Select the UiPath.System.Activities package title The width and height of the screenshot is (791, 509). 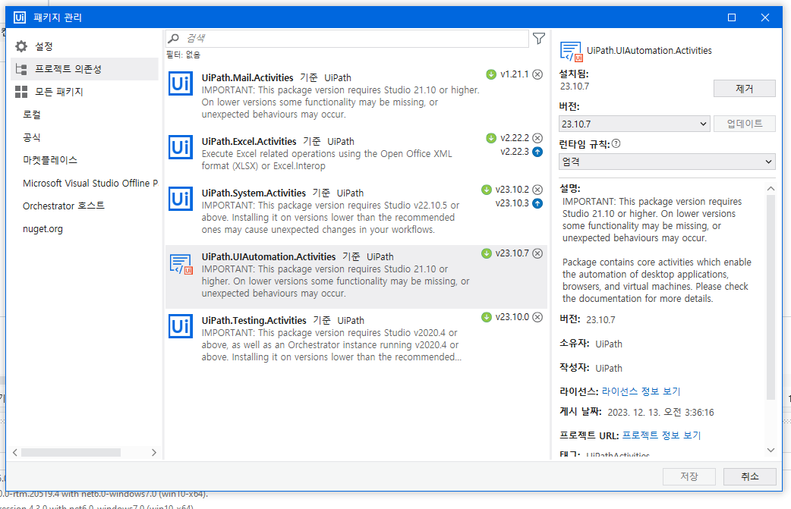[254, 193]
